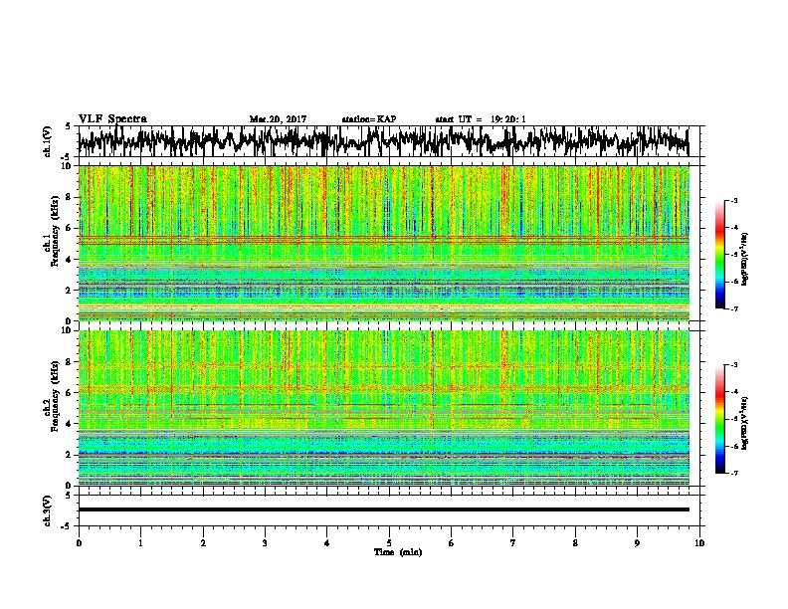Click the time axis tick label "9"
788x609 pixels.
(637, 543)
